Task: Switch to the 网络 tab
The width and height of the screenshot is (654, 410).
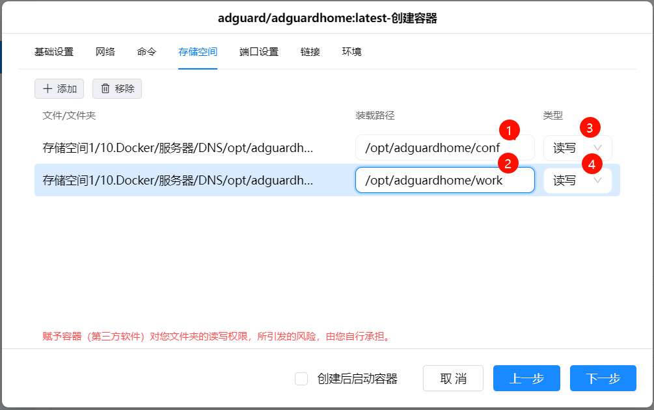Action: 105,51
